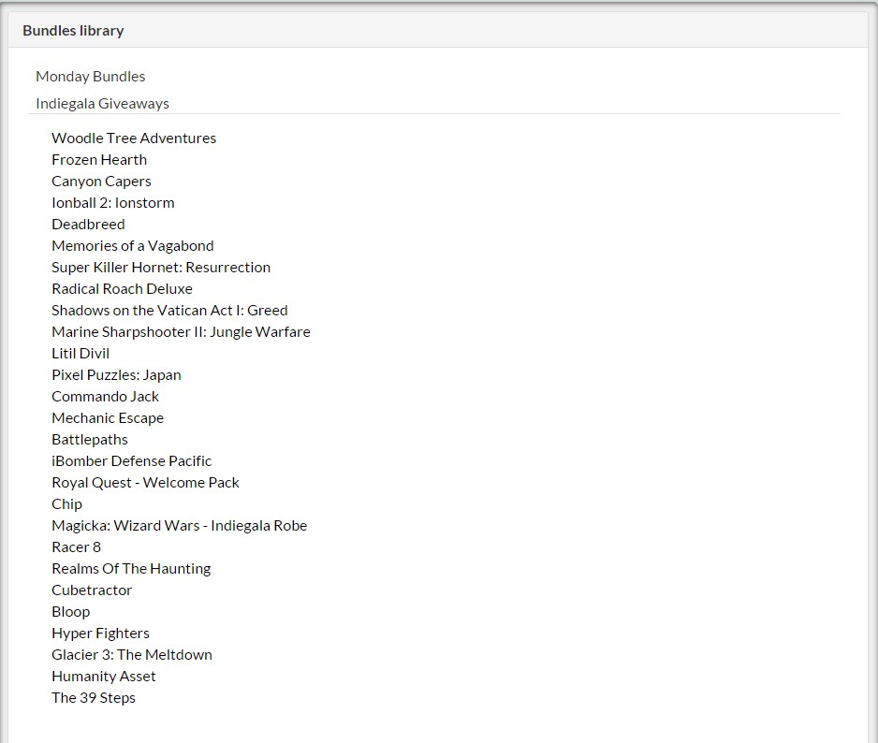The height and width of the screenshot is (743, 878).
Task: Open Shadows on the Vatican Act I: Greed
Action: point(169,310)
